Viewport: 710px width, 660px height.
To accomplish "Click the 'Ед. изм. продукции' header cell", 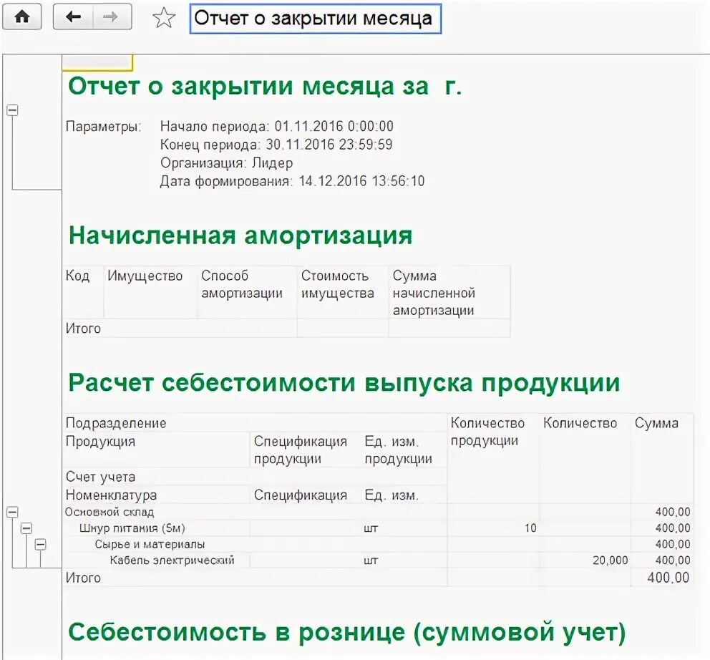I will pyautogui.click(x=404, y=450).
